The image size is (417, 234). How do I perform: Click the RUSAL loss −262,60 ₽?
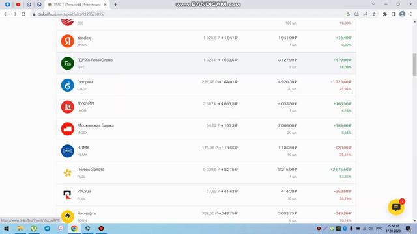[x=343, y=191]
